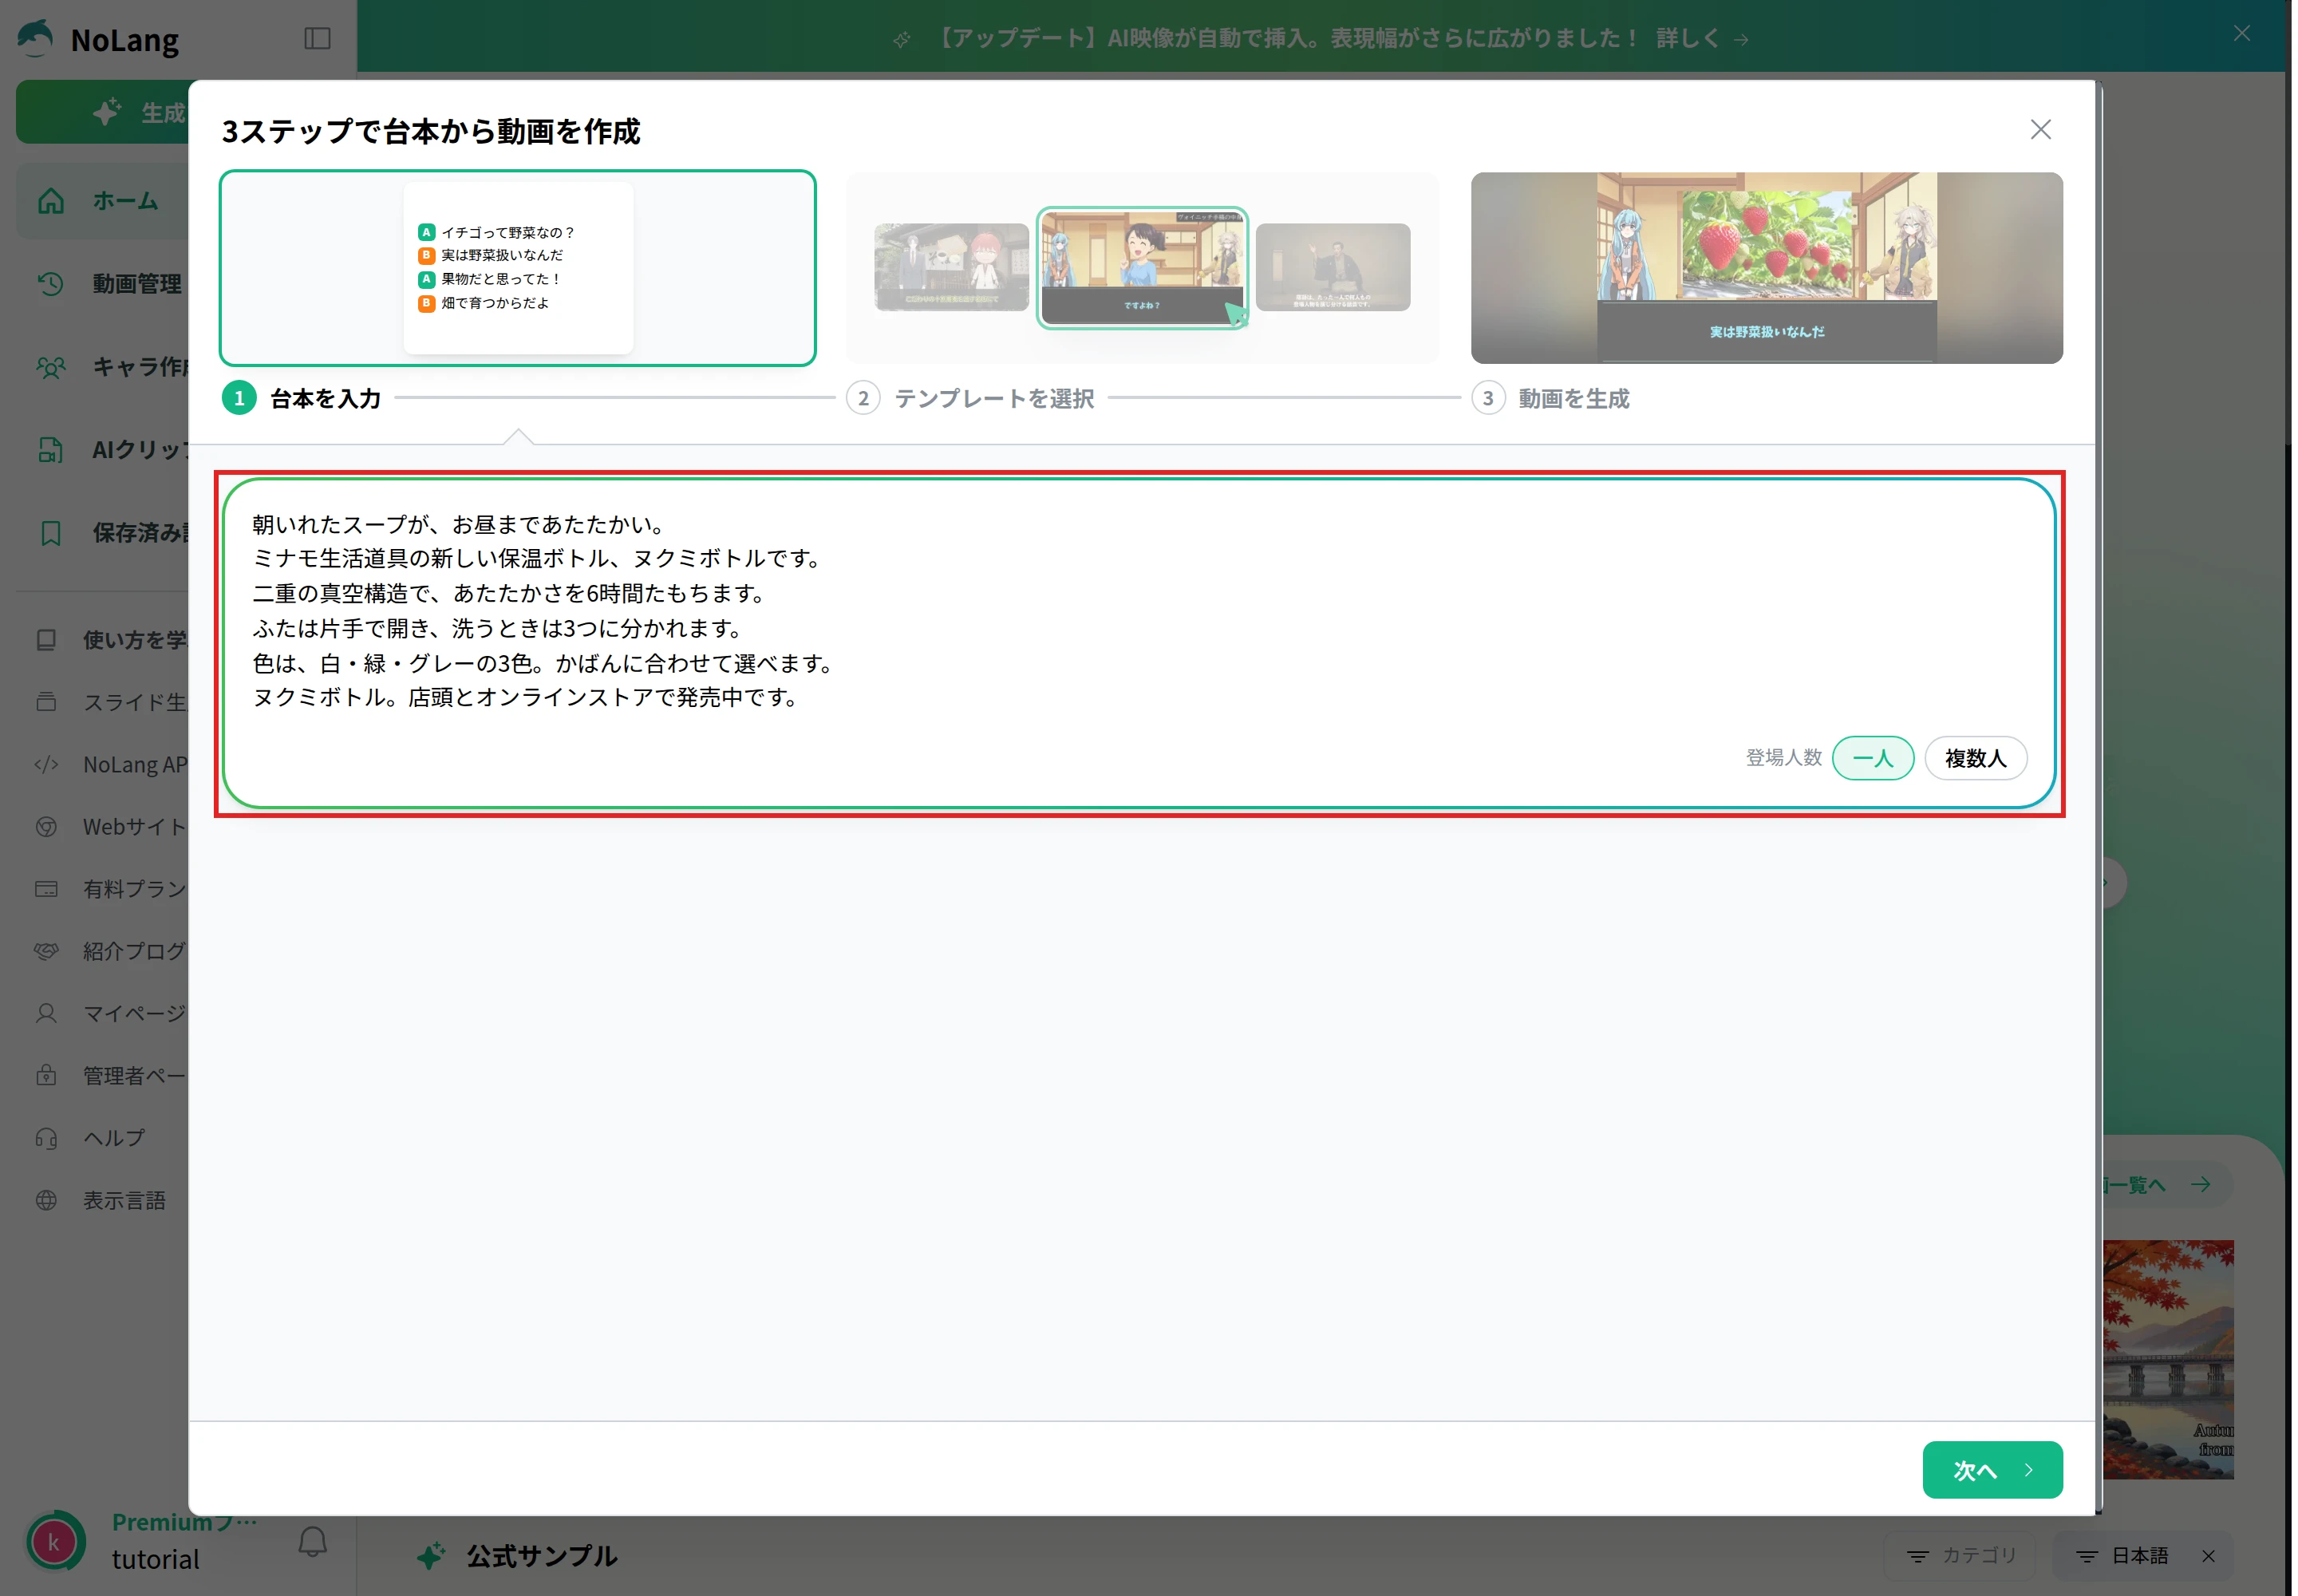This screenshot has width=2298, height=1596.
Task: Open the autumn bridge sample thumbnail
Action: (2167, 1359)
